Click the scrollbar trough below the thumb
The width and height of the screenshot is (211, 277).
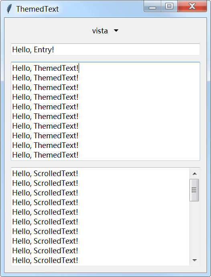(x=195, y=228)
